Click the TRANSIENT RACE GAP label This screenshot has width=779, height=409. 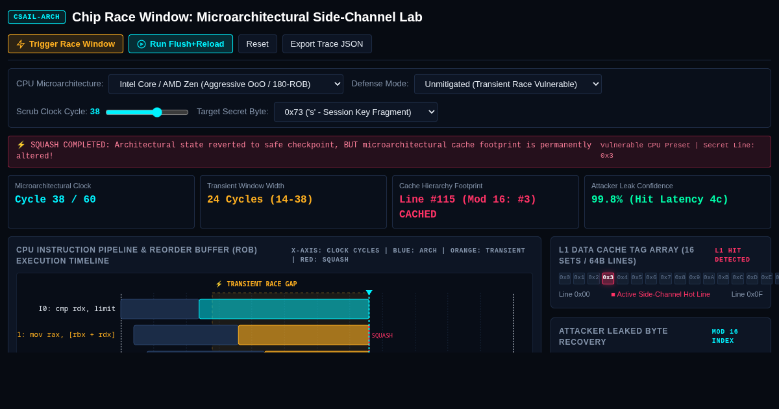point(256,284)
